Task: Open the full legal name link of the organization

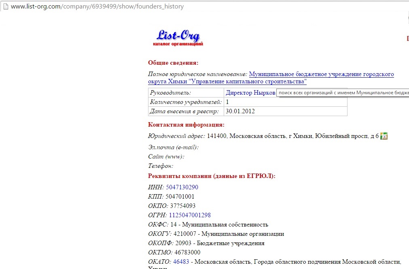Action: 271,78
